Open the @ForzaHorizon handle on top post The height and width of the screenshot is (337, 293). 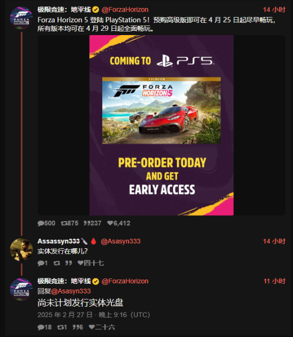(x=125, y=10)
